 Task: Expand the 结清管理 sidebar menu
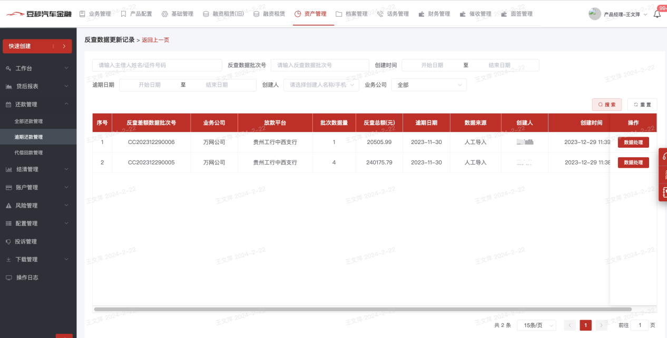pyautogui.click(x=38, y=169)
